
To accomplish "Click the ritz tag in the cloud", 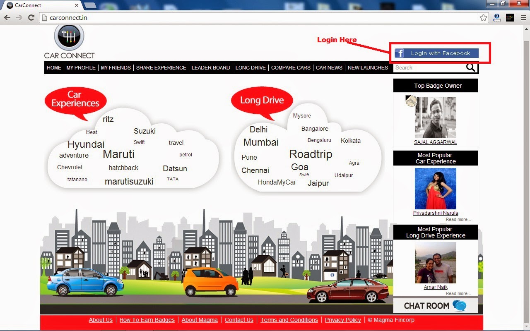I will point(108,119).
